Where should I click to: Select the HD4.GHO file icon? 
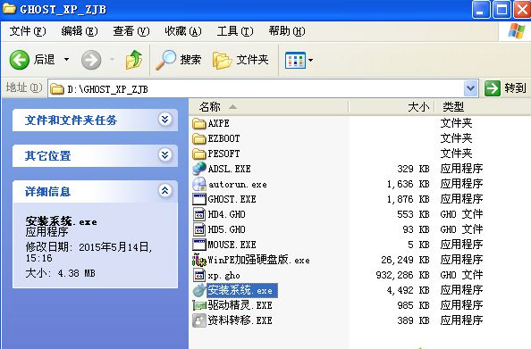coord(199,214)
